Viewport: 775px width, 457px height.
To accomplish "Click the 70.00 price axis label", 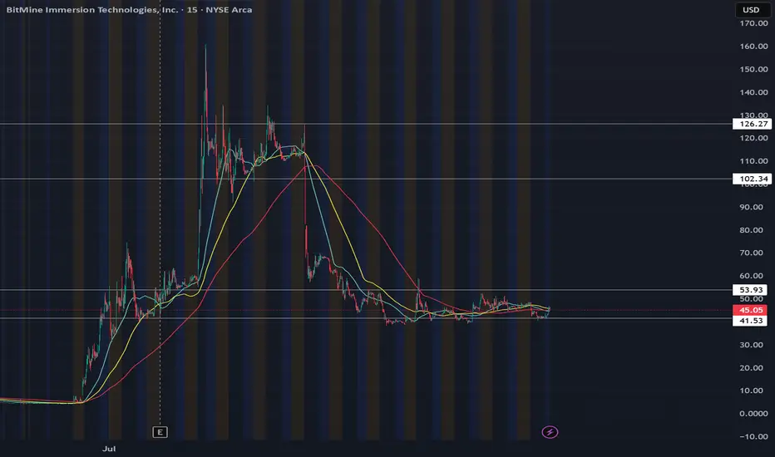I will [x=751, y=253].
